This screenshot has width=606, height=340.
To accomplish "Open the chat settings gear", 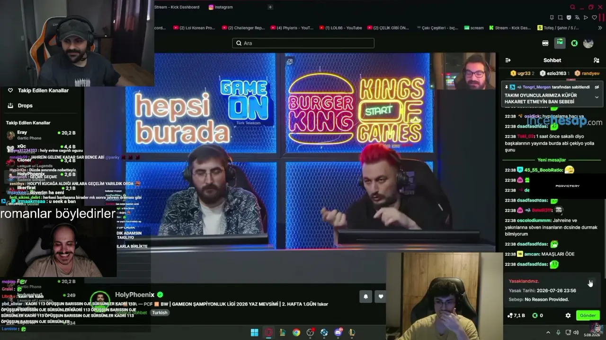I will 568,315.
